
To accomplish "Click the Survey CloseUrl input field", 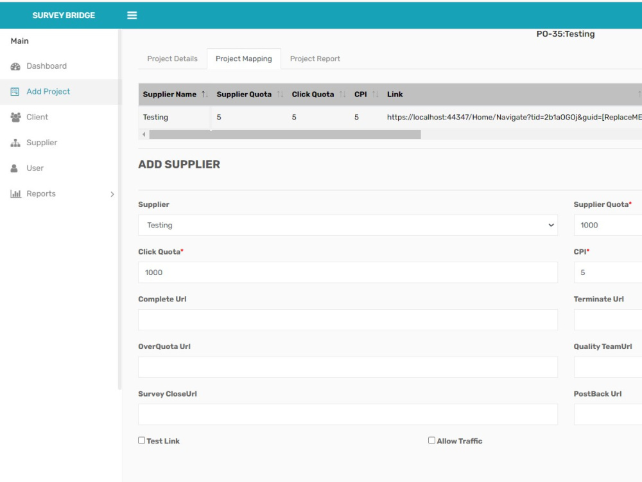I will 348,415.
